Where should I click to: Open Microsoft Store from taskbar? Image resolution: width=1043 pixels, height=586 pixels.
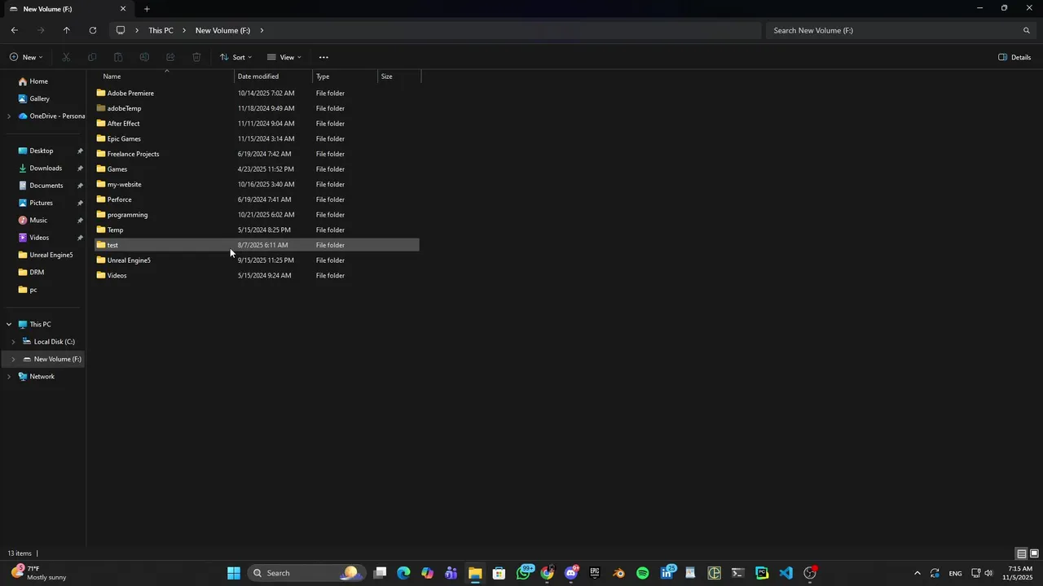pyautogui.click(x=499, y=573)
